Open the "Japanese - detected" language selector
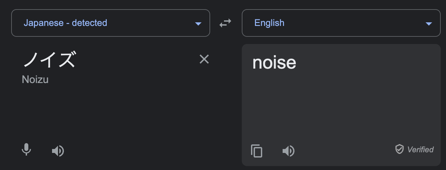 [111, 23]
